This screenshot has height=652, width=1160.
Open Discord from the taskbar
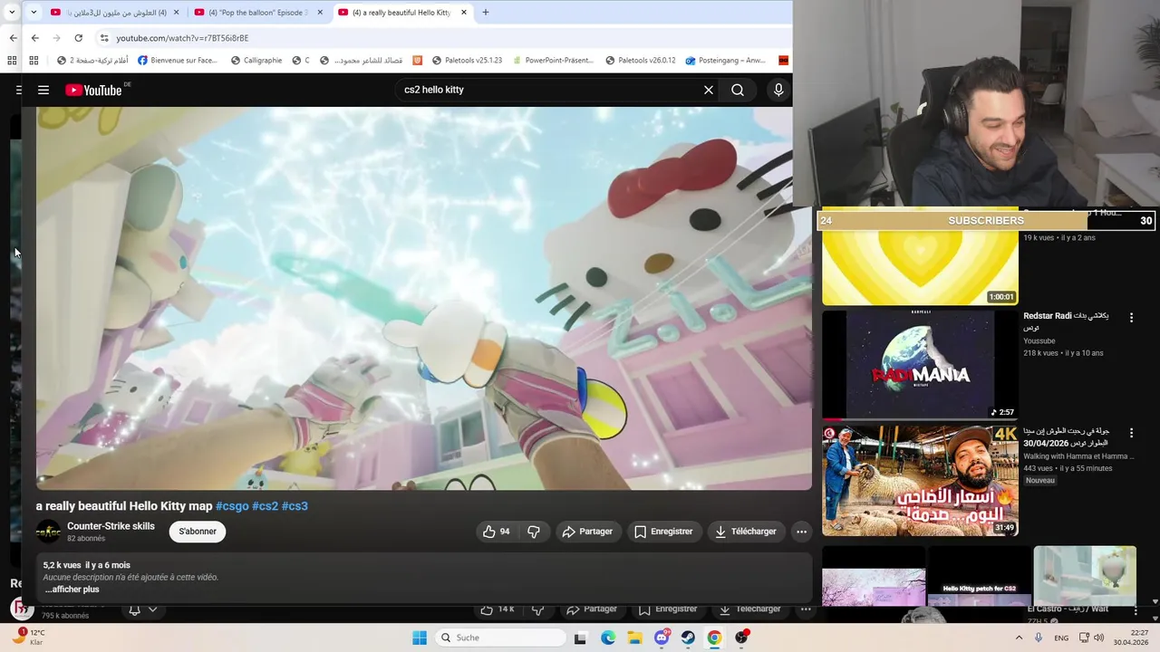point(662,638)
